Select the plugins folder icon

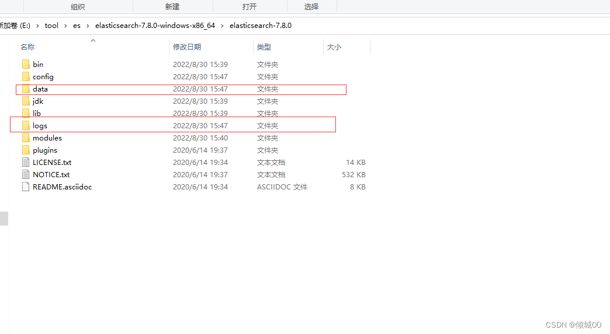coord(26,150)
